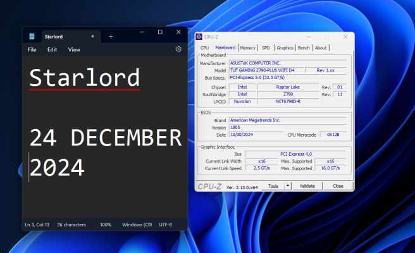Image resolution: width=415 pixels, height=253 pixels.
Task: Click the ASUSTeK COMPUTER INC. manufacturer field
Action: pyautogui.click(x=288, y=63)
